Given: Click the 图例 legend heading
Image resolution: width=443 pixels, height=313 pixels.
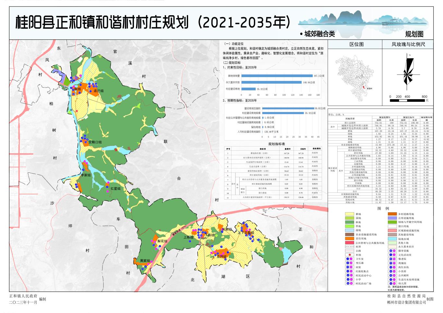Looking at the screenshot, I should pyautogui.click(x=383, y=208).
